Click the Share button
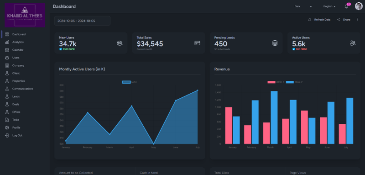Image resolution: width=365 pixels, height=175 pixels. point(344,20)
